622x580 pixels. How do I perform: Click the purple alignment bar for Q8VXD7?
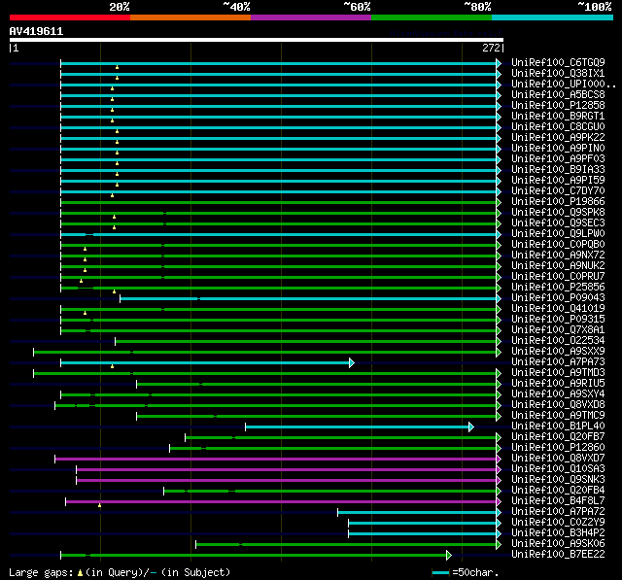pos(276,460)
